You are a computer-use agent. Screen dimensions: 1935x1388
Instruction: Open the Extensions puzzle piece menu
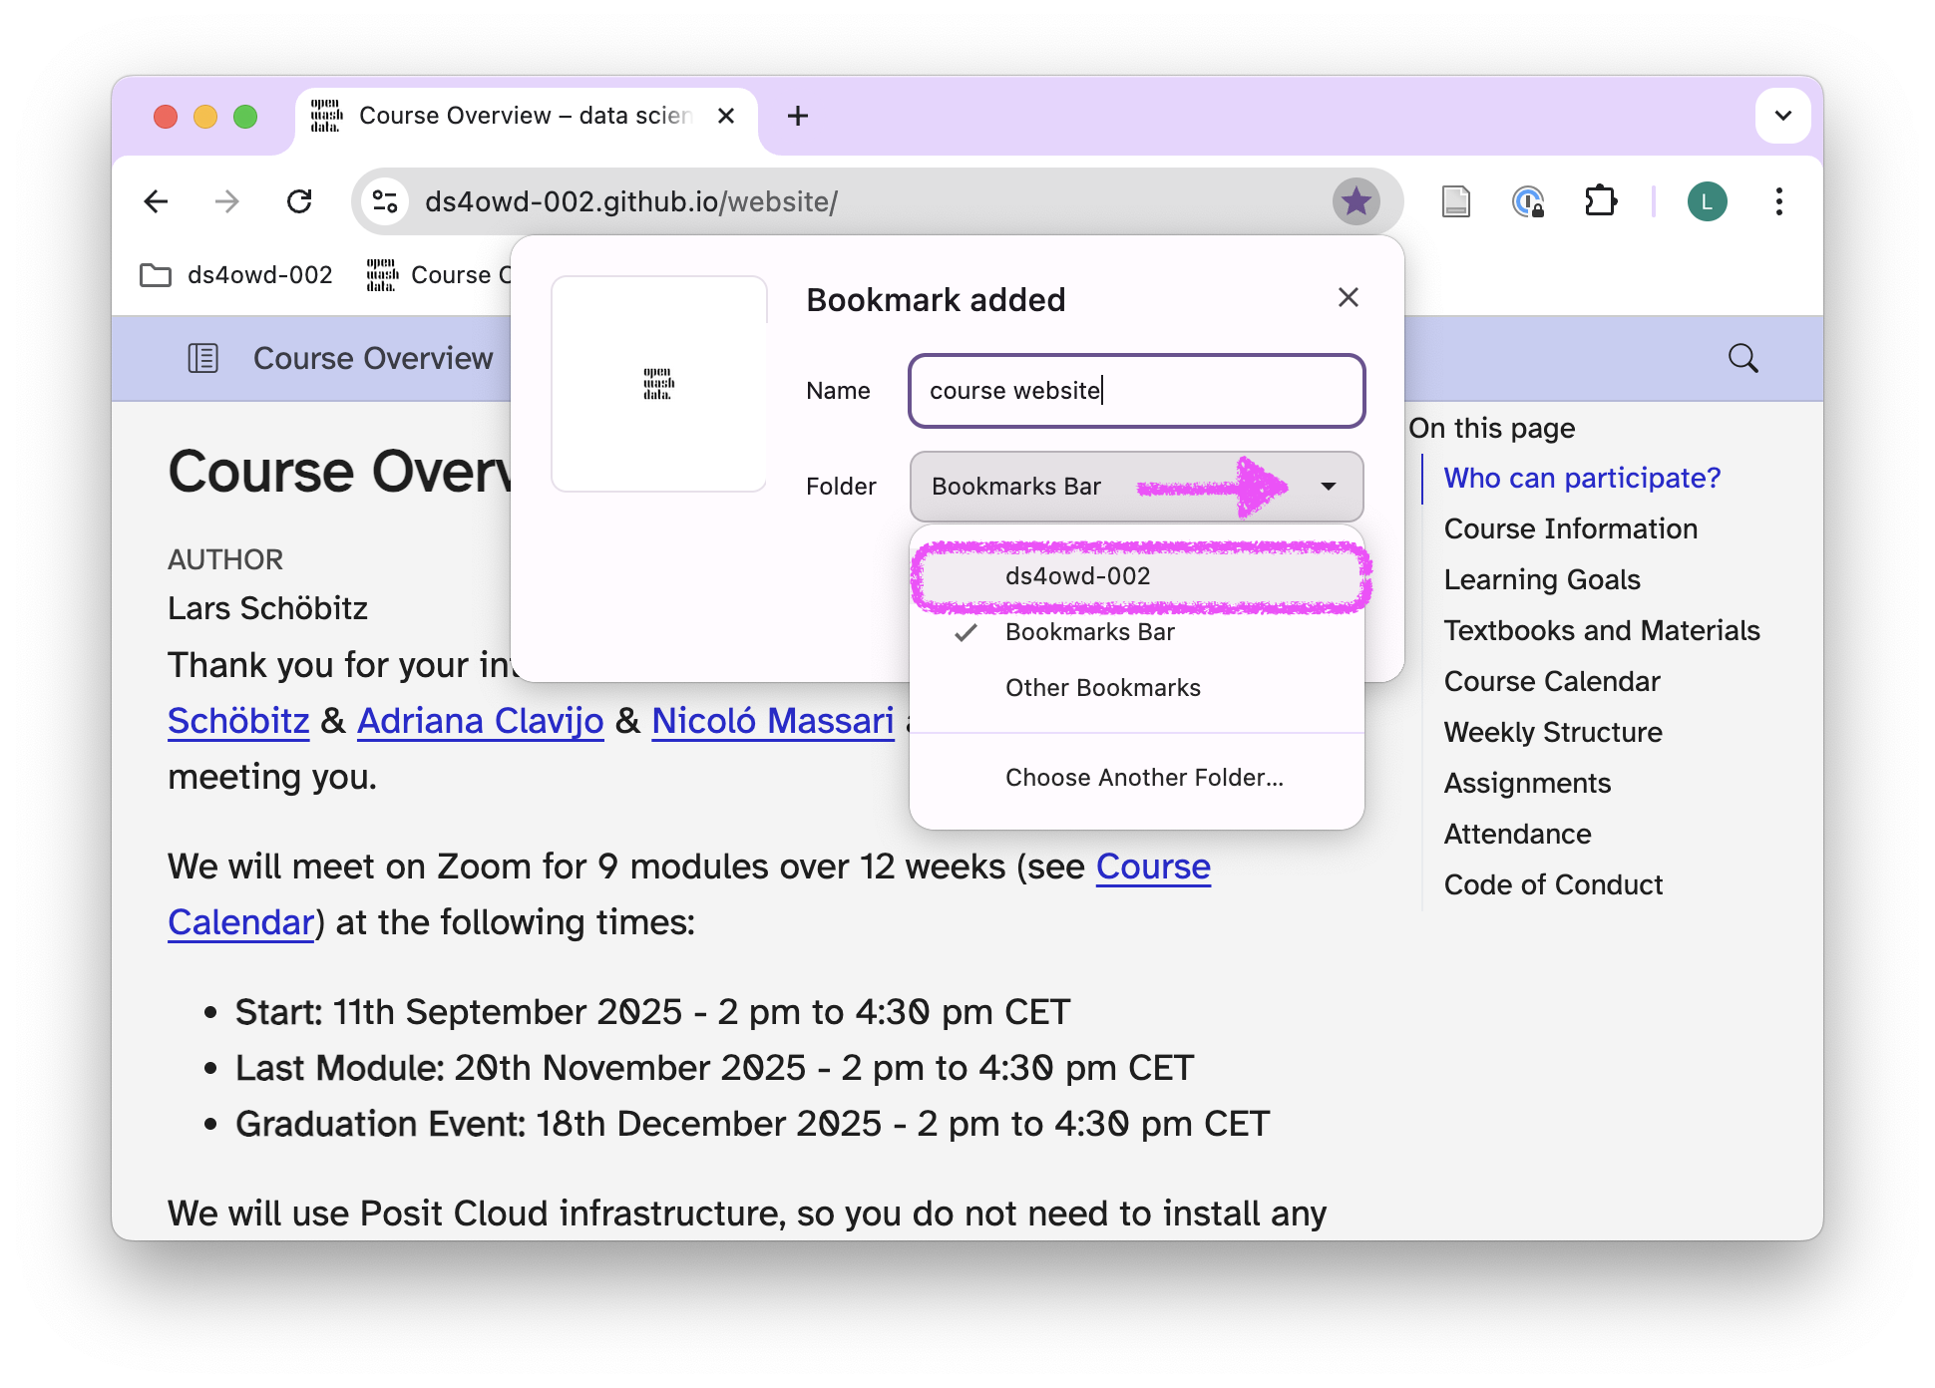tap(1600, 202)
